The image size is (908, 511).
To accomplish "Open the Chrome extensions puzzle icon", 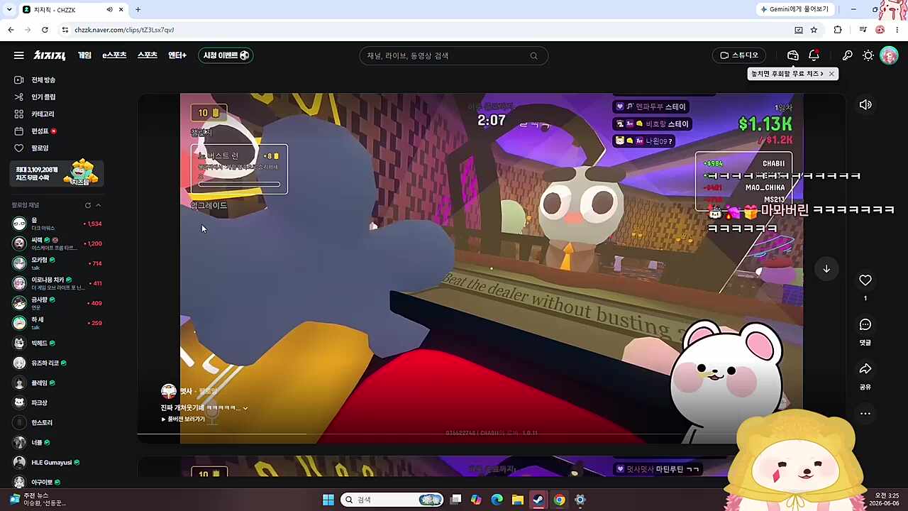I will (x=838, y=30).
